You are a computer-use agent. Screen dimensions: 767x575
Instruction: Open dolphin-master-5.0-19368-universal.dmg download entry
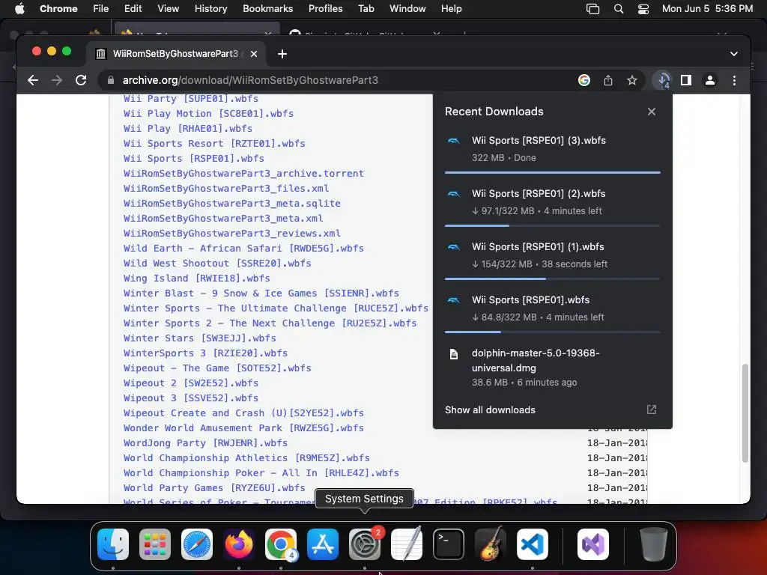click(x=552, y=368)
